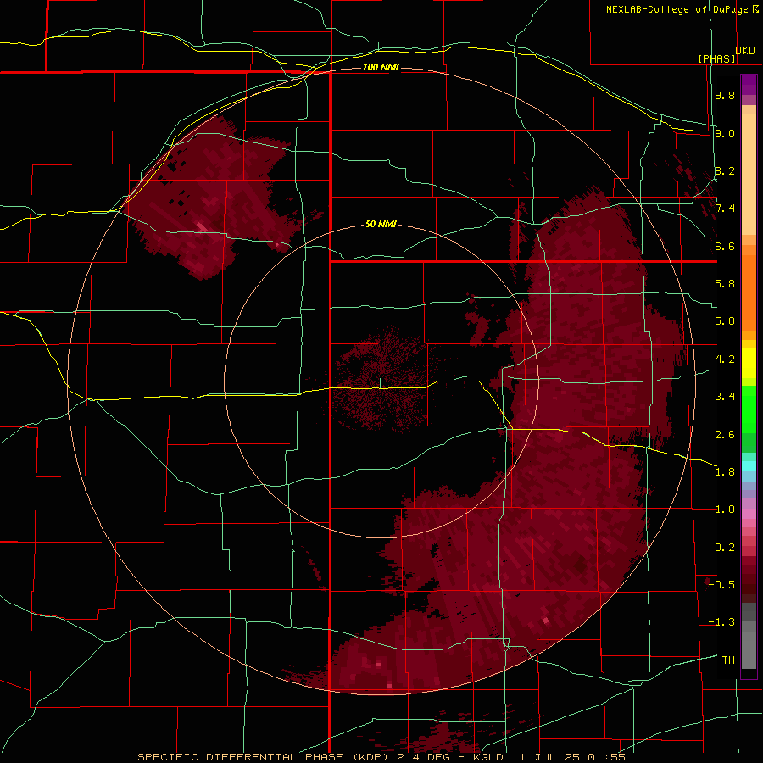This screenshot has width=763, height=763.
Task: Click the 8.2 value on color scale
Action: click(725, 170)
